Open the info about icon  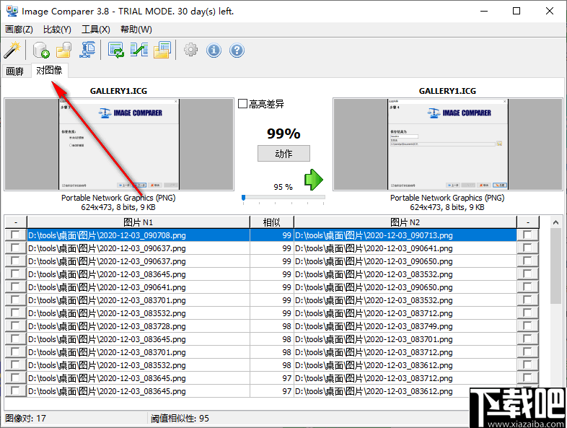(x=214, y=50)
